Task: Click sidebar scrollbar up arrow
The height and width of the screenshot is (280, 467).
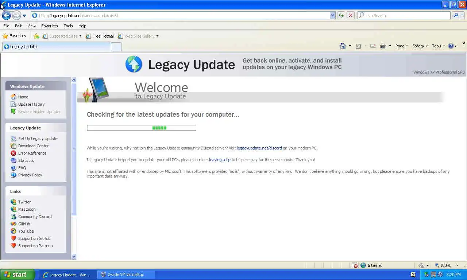Action: (74, 80)
